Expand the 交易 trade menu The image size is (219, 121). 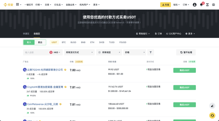point(48,5)
